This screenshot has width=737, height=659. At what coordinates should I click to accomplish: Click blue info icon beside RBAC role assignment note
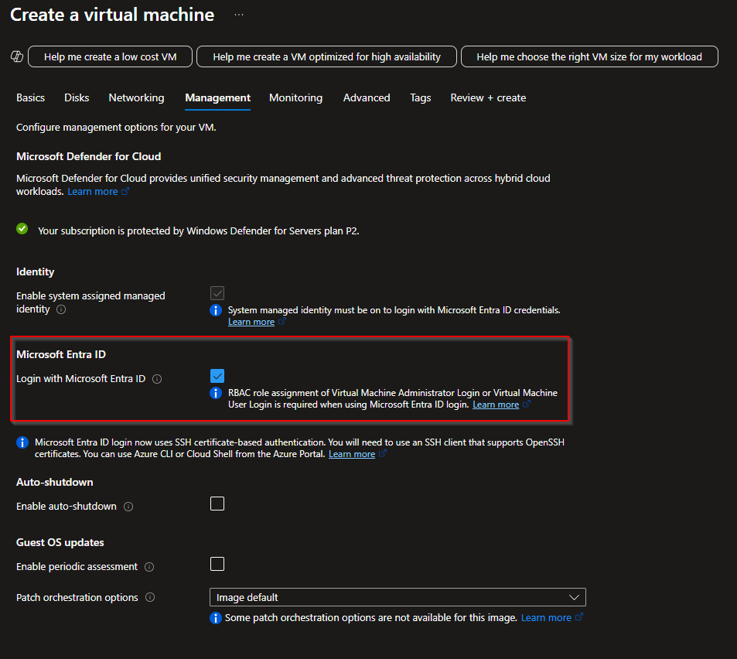(x=216, y=393)
